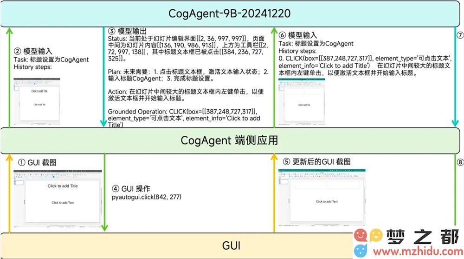The image size is (464, 259).
Task: Click the Task line under ② 模型输入
Action: pyautogui.click(x=51, y=60)
